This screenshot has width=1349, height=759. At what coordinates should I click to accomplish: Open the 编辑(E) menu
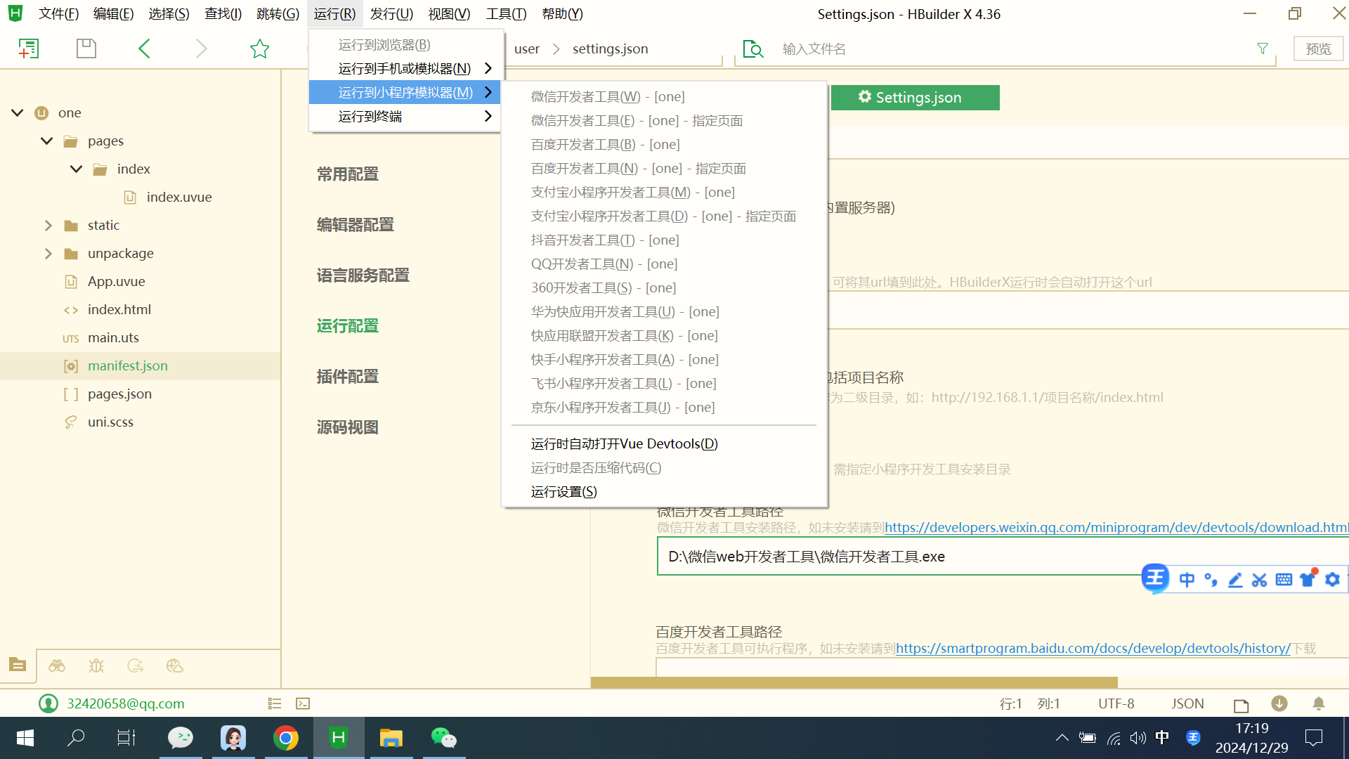(x=113, y=14)
